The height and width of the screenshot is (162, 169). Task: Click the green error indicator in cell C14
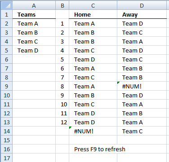70,127
